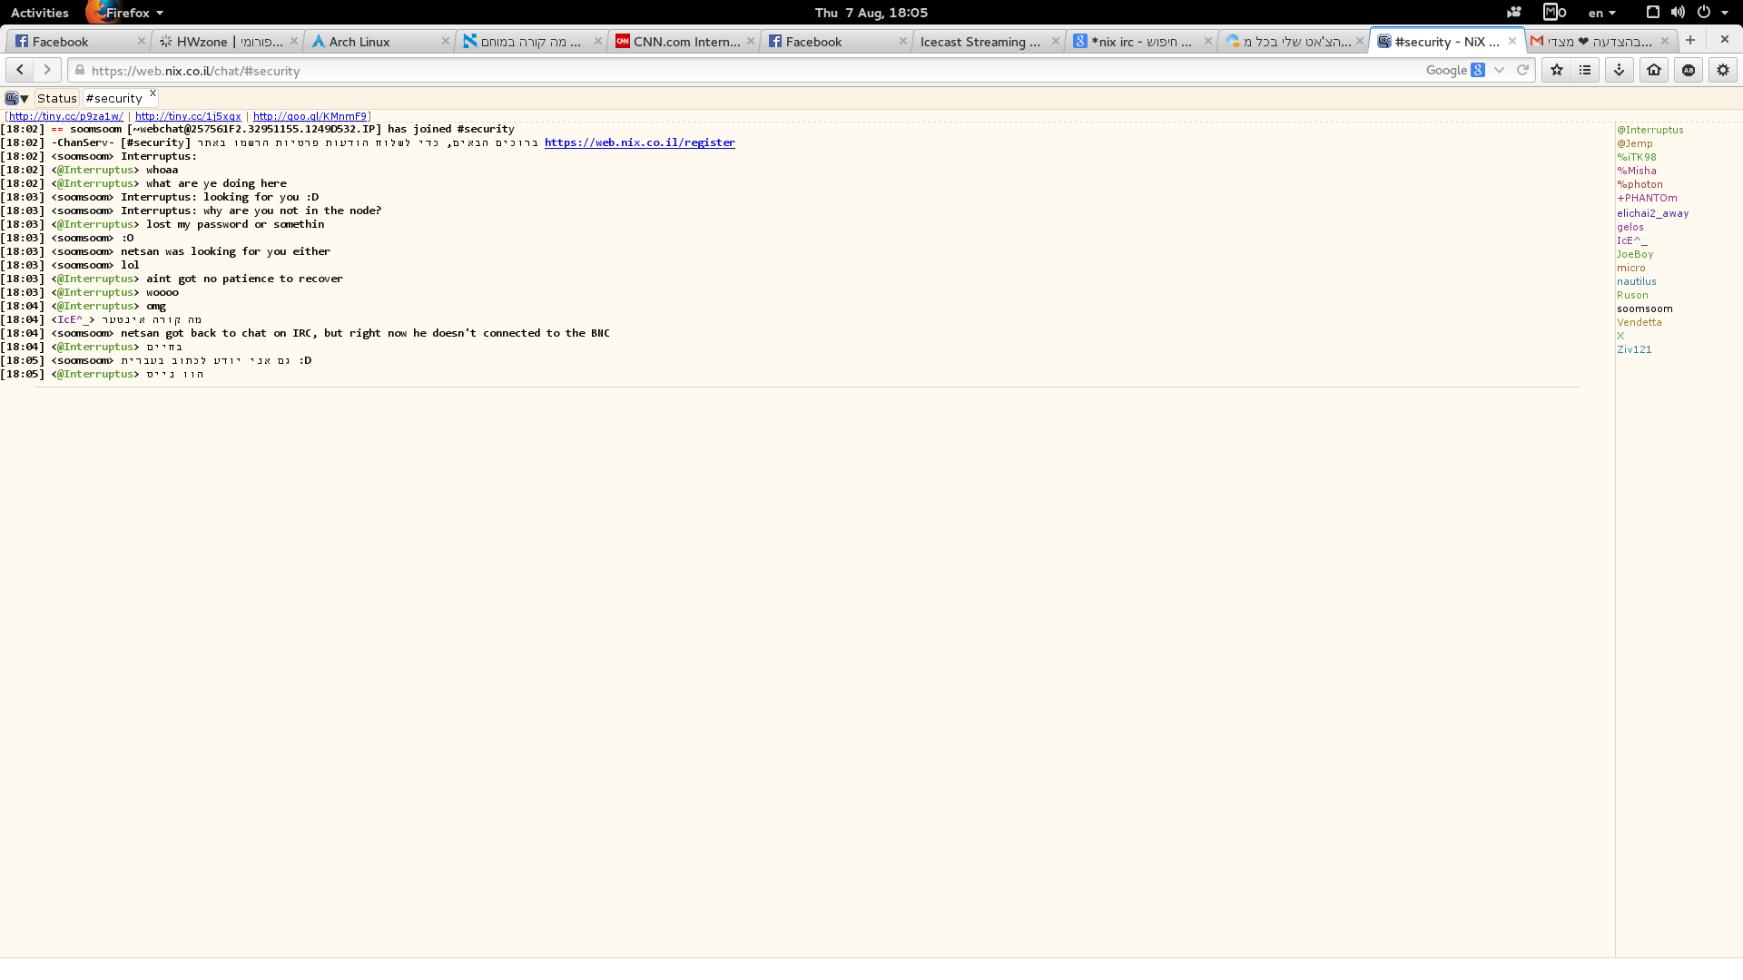This screenshot has height=980, width=1743.
Task: Select JoeBoy in the nick list
Action: pyautogui.click(x=1635, y=254)
